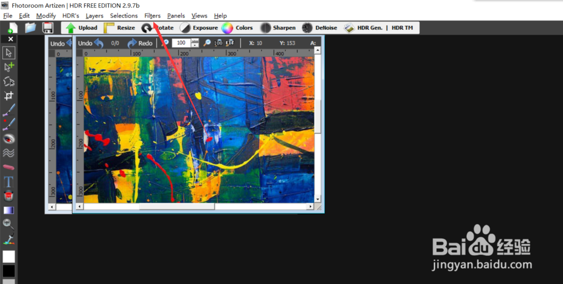Click the black background color swatch

coord(8,270)
